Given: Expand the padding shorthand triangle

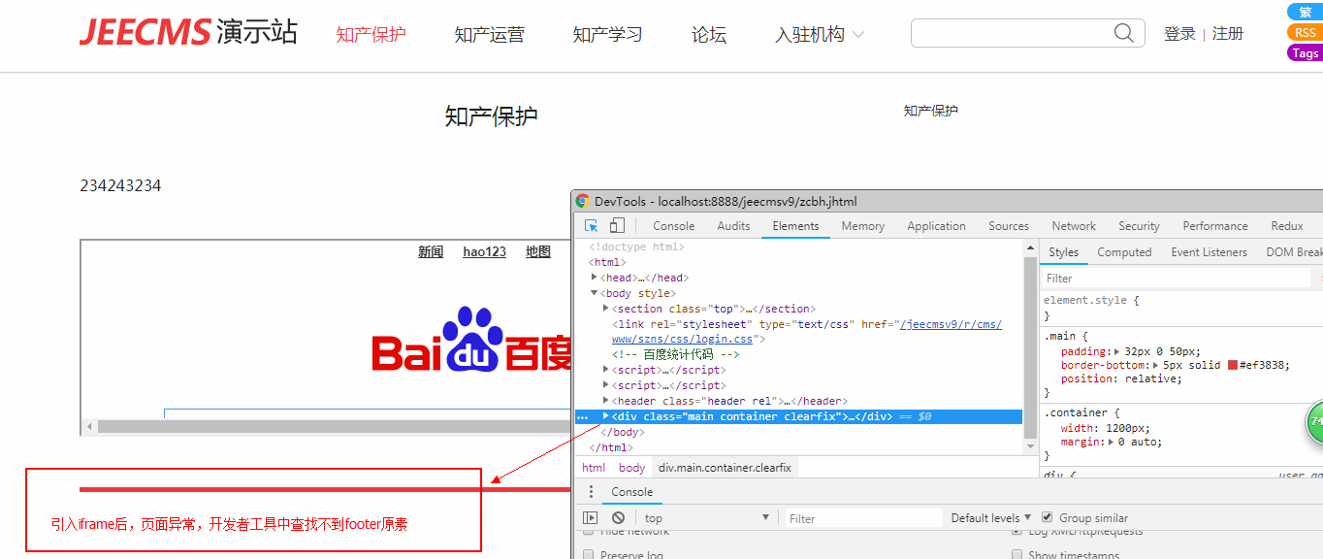Looking at the screenshot, I should pyautogui.click(x=1116, y=351).
